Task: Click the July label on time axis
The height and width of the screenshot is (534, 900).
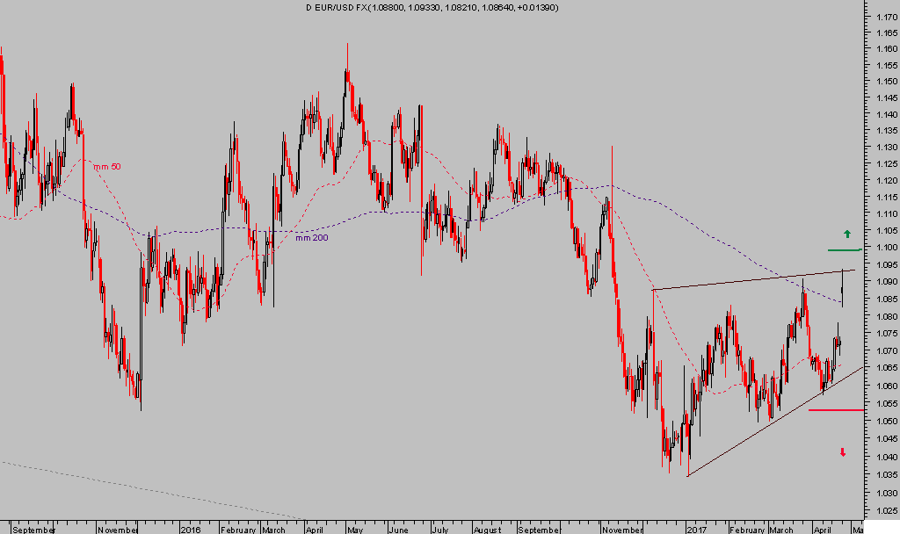Action: [x=440, y=530]
